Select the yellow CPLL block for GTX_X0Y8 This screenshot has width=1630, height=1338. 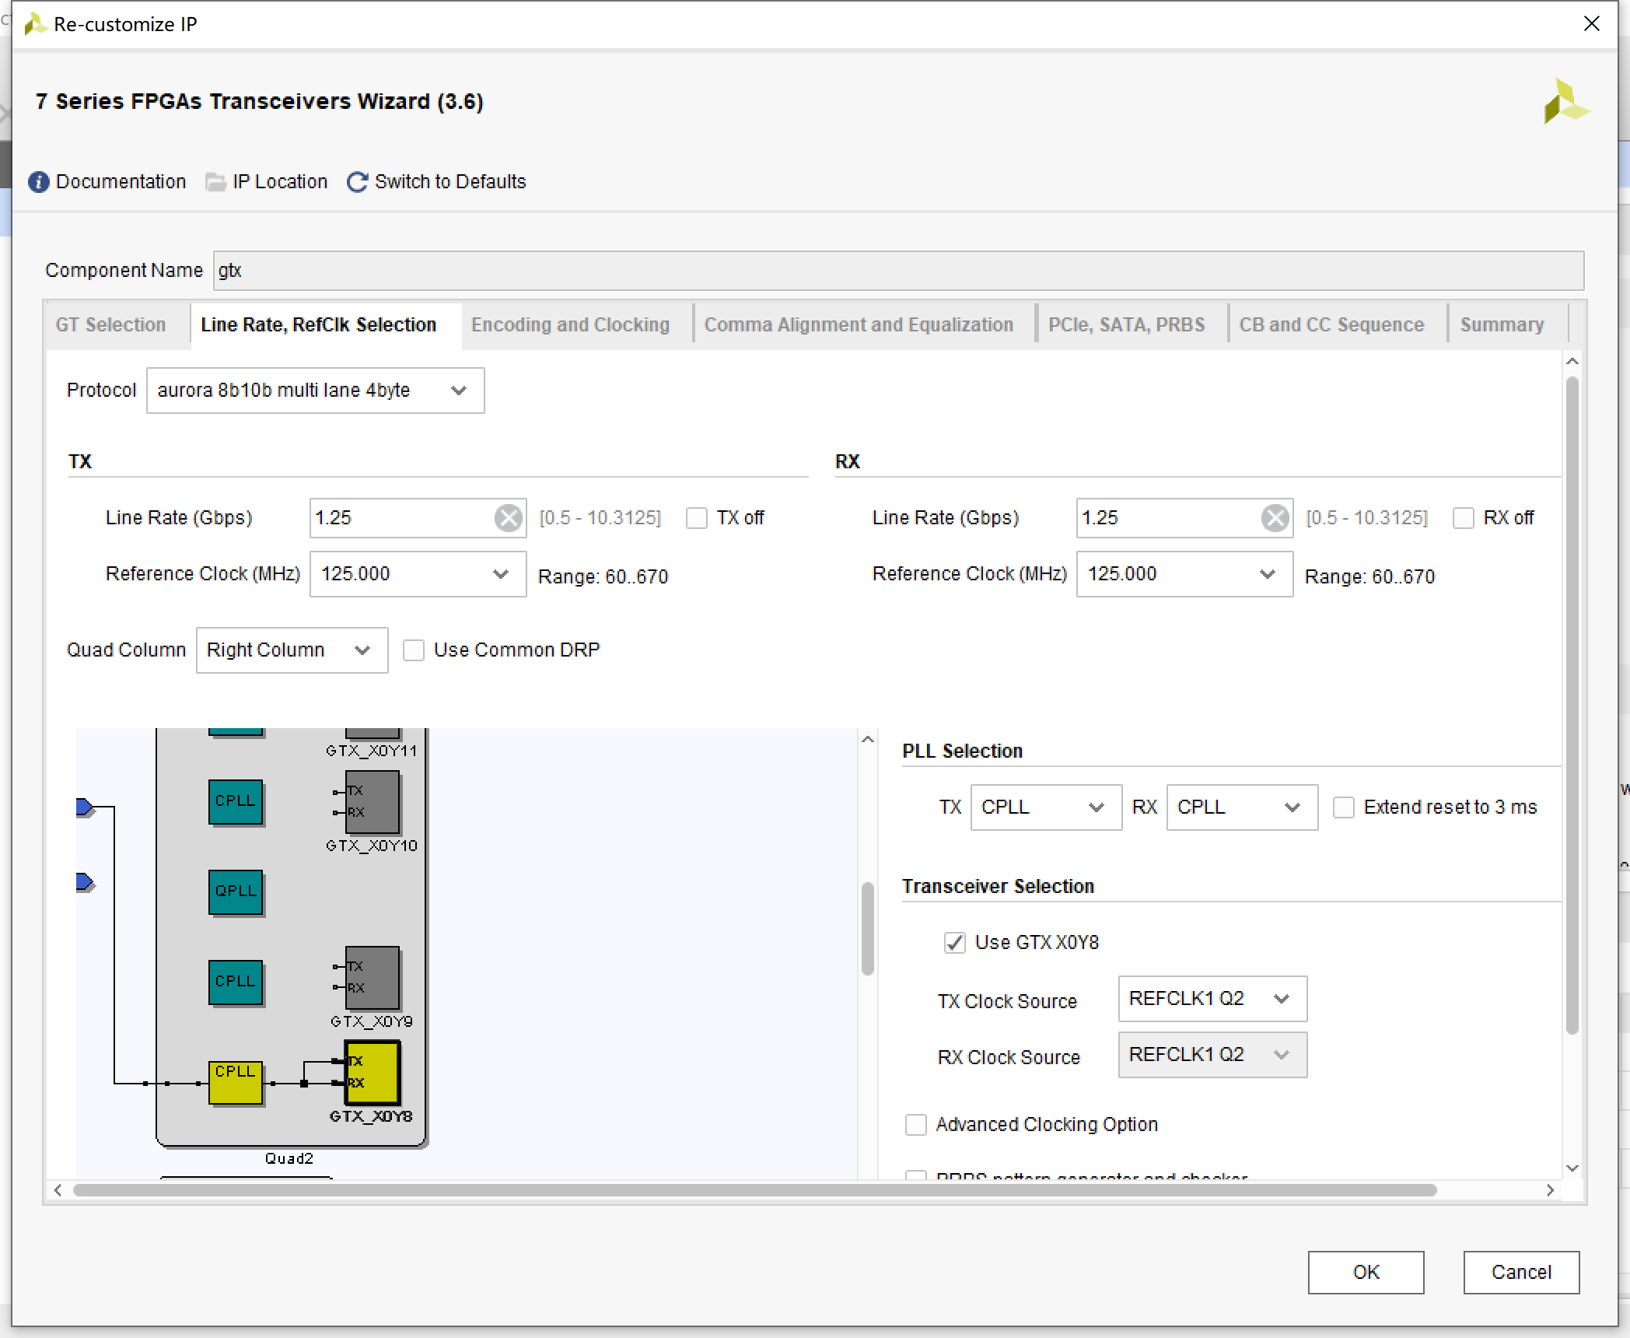pyautogui.click(x=235, y=1082)
